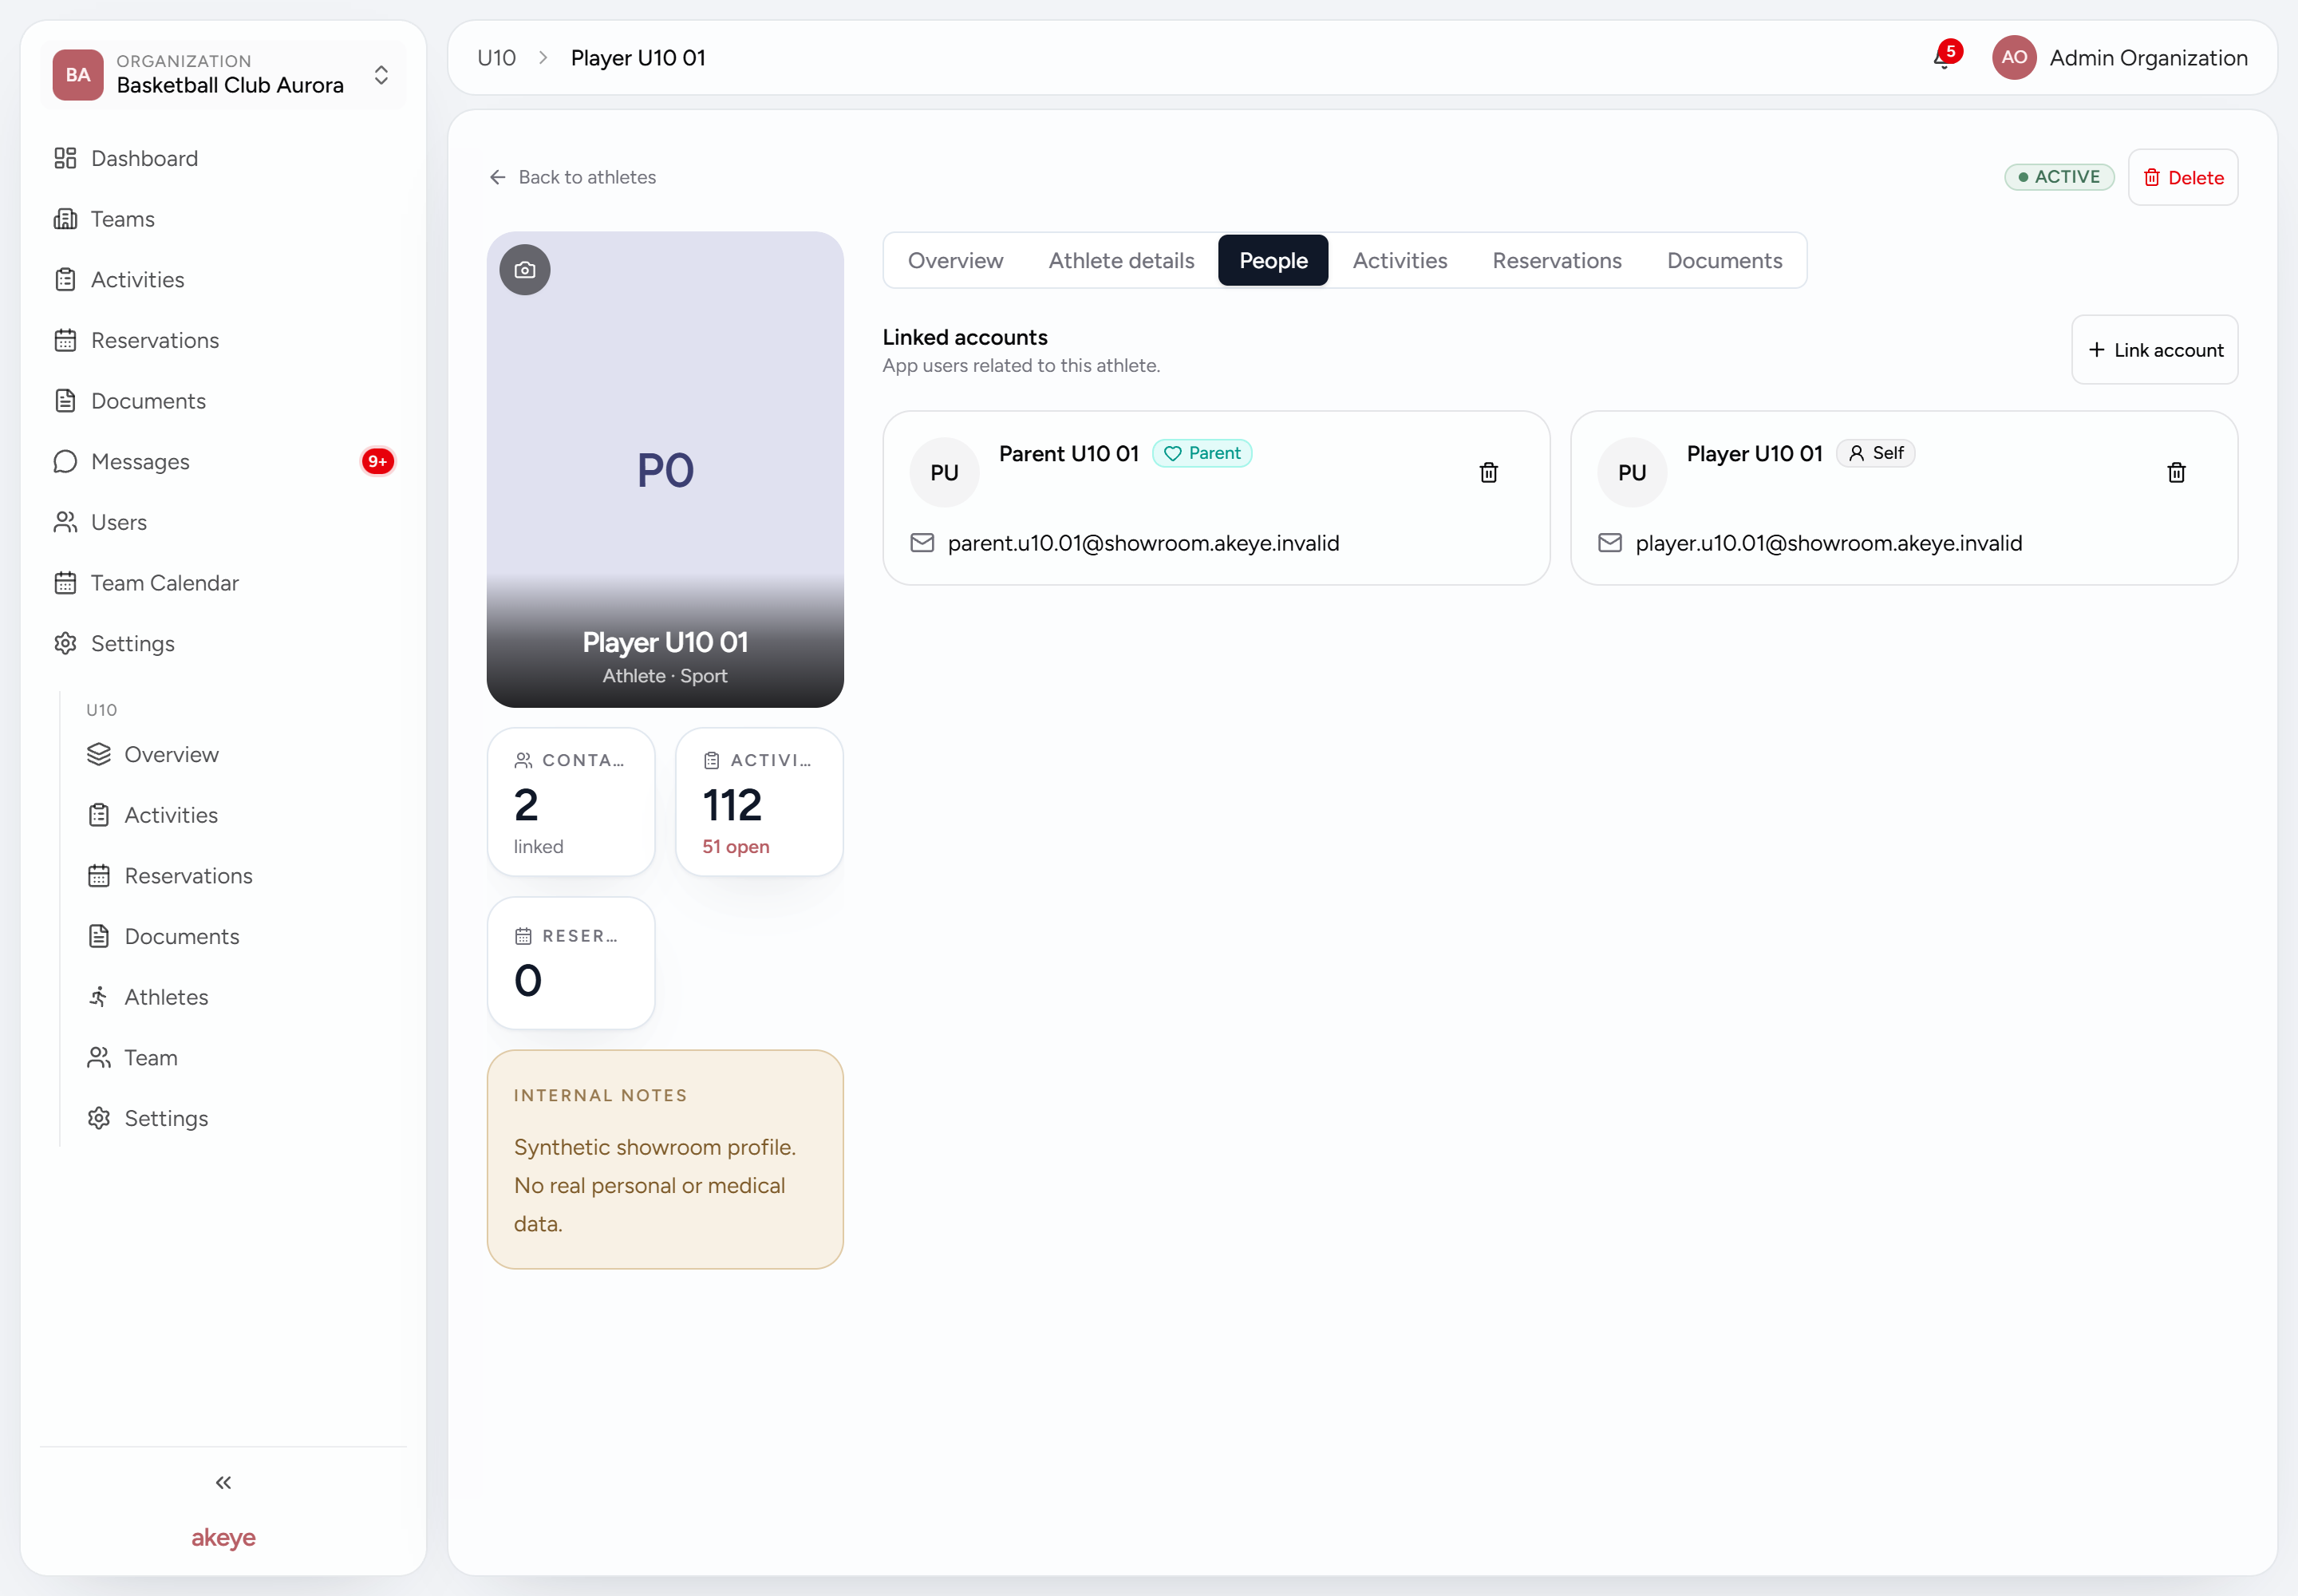Click the mail icon by the player email

1610,543
